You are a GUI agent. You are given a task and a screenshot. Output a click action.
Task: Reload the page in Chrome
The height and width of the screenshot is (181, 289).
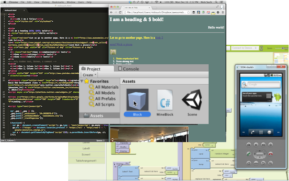(x=120, y=12)
